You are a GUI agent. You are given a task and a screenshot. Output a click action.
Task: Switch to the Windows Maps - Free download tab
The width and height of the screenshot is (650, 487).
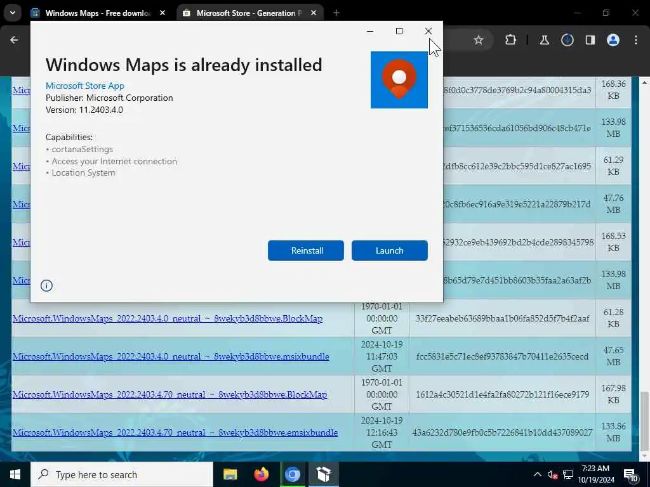click(97, 13)
